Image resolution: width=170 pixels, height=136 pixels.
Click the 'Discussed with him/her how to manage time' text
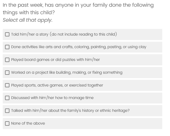[x=52, y=98]
